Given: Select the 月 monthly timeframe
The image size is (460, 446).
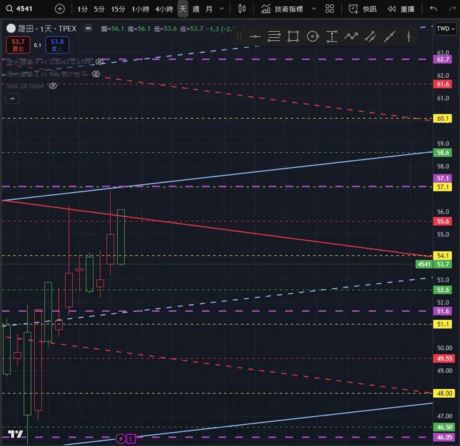Looking at the screenshot, I should tap(209, 9).
